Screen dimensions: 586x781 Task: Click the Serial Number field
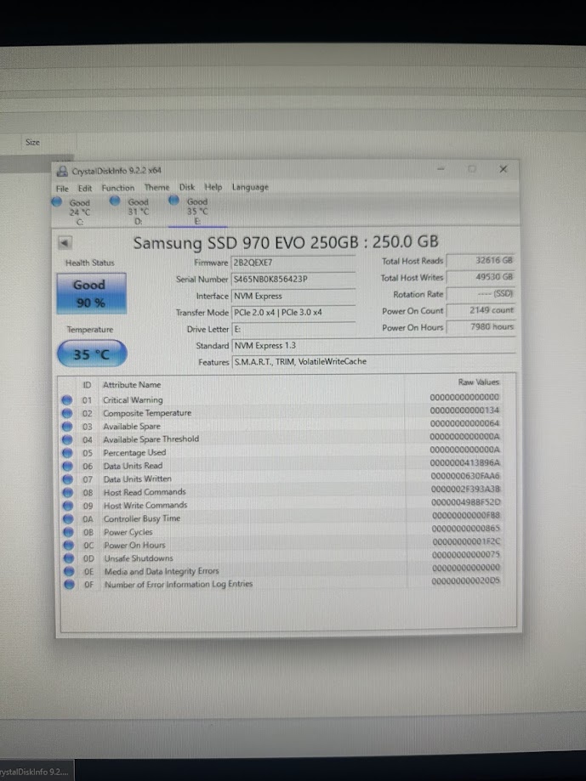coord(293,279)
